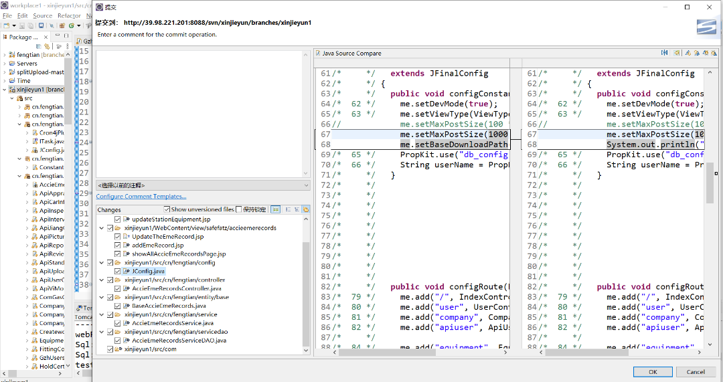Collapse the xinjieyun1/src/cn/fengtian/service folder
Image resolution: width=723 pixels, height=382 pixels.
click(102, 314)
